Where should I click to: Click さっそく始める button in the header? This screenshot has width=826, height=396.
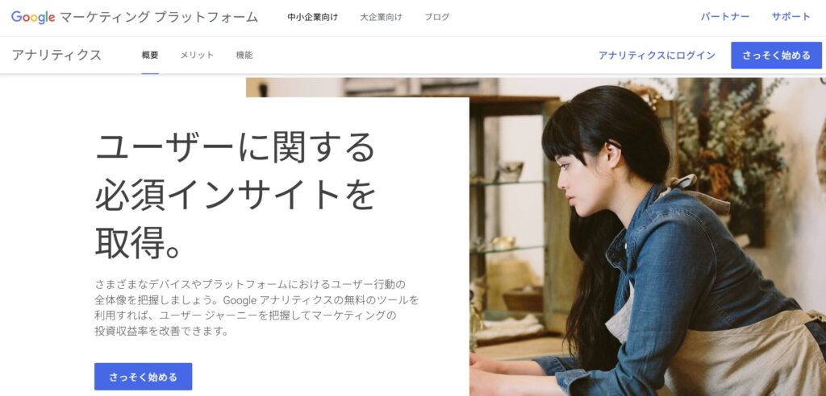(x=776, y=56)
